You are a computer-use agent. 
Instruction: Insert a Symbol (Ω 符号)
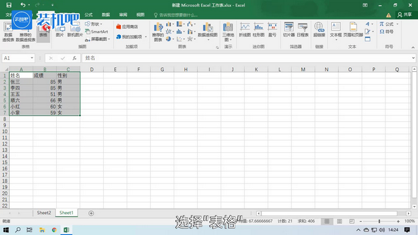387,31
